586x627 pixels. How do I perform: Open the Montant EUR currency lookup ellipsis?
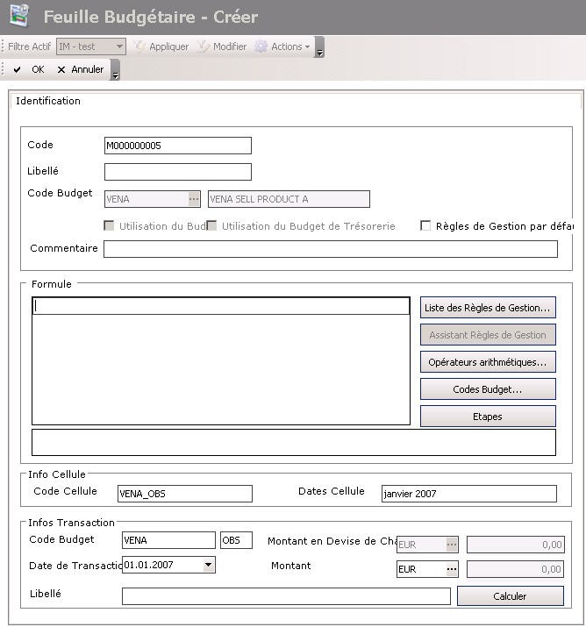452,569
